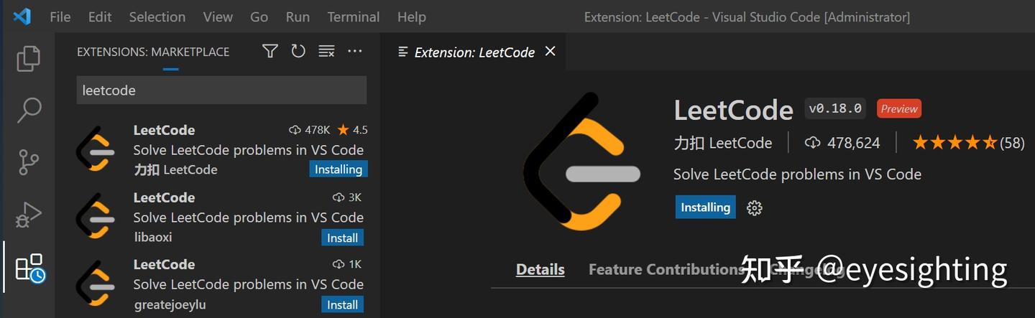The width and height of the screenshot is (1035, 318).
Task: Open the Search view icon
Action: [28, 110]
